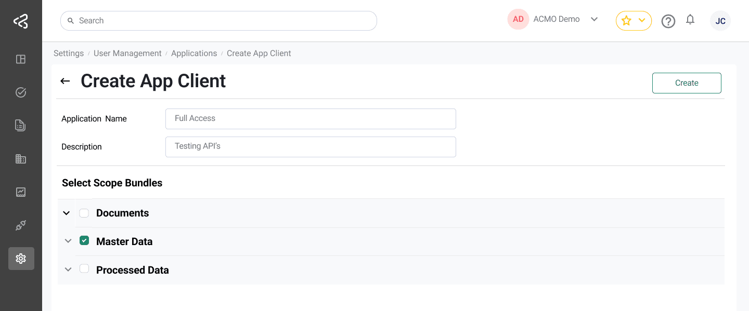749x311 pixels.
Task: Navigate to User Management breadcrumb link
Action: [127, 53]
